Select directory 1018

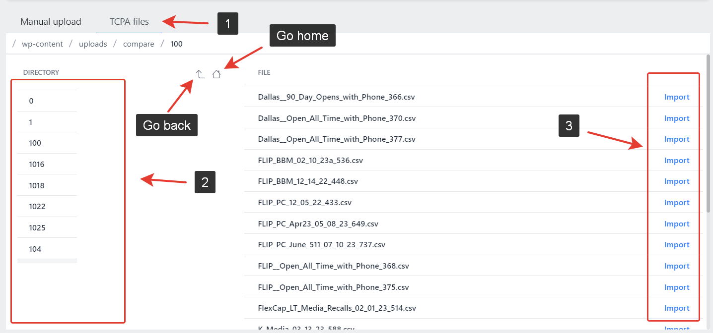[x=37, y=186]
